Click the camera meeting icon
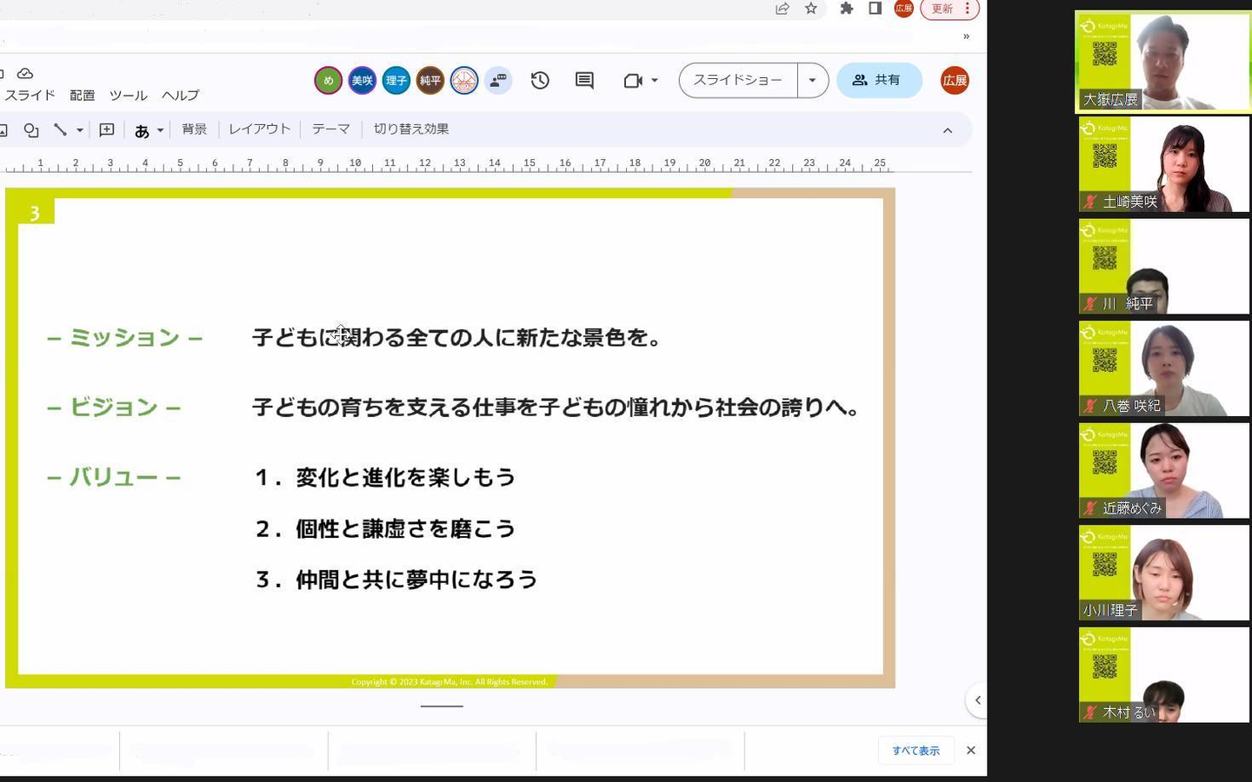 pos(633,81)
